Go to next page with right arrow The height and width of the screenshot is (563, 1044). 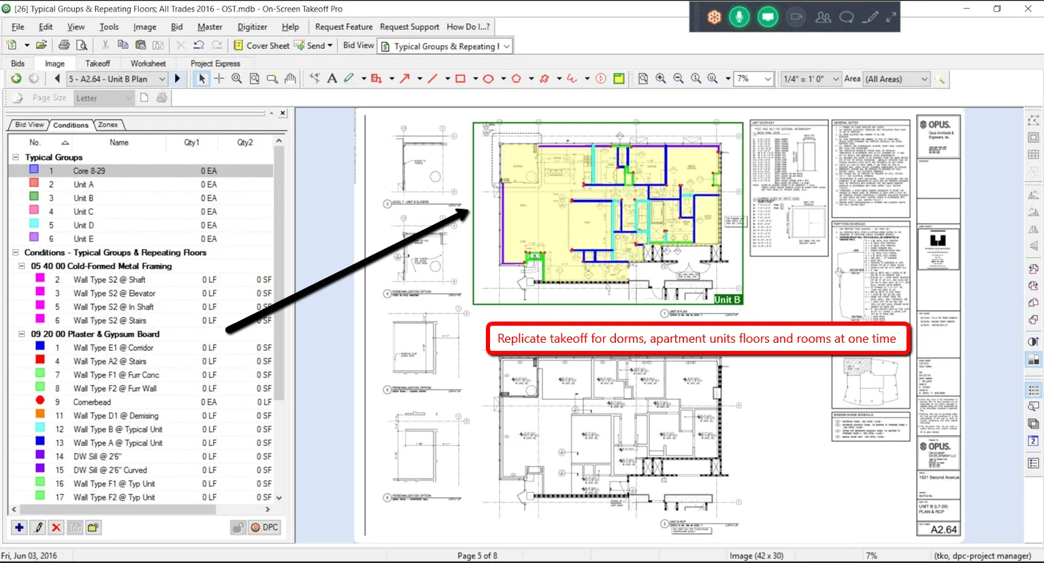click(178, 79)
